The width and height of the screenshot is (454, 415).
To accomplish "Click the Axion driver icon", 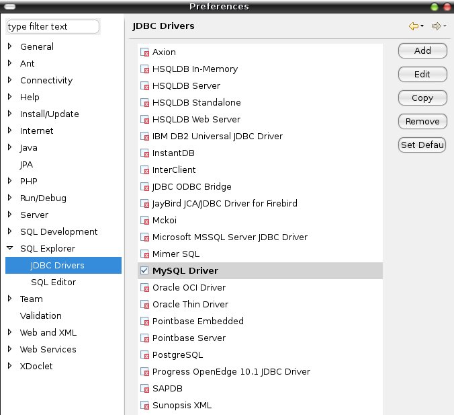I will click(144, 52).
